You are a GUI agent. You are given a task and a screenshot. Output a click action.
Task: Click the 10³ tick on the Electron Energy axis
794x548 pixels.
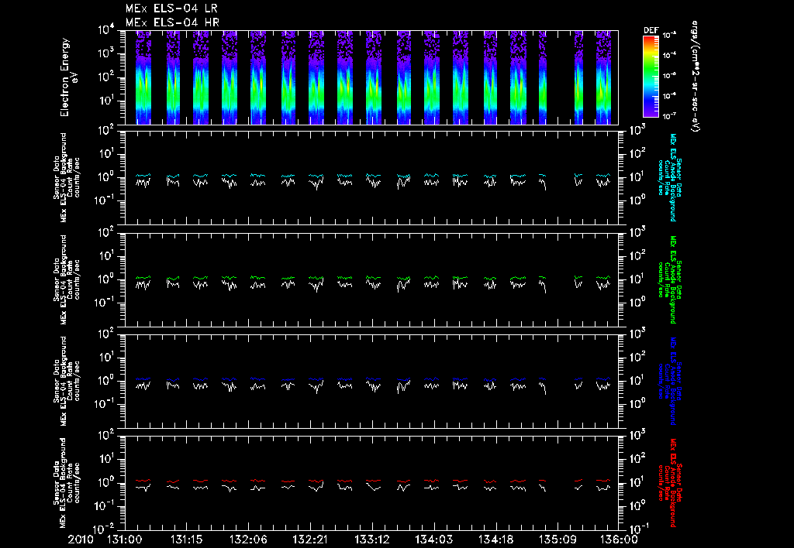pos(107,53)
